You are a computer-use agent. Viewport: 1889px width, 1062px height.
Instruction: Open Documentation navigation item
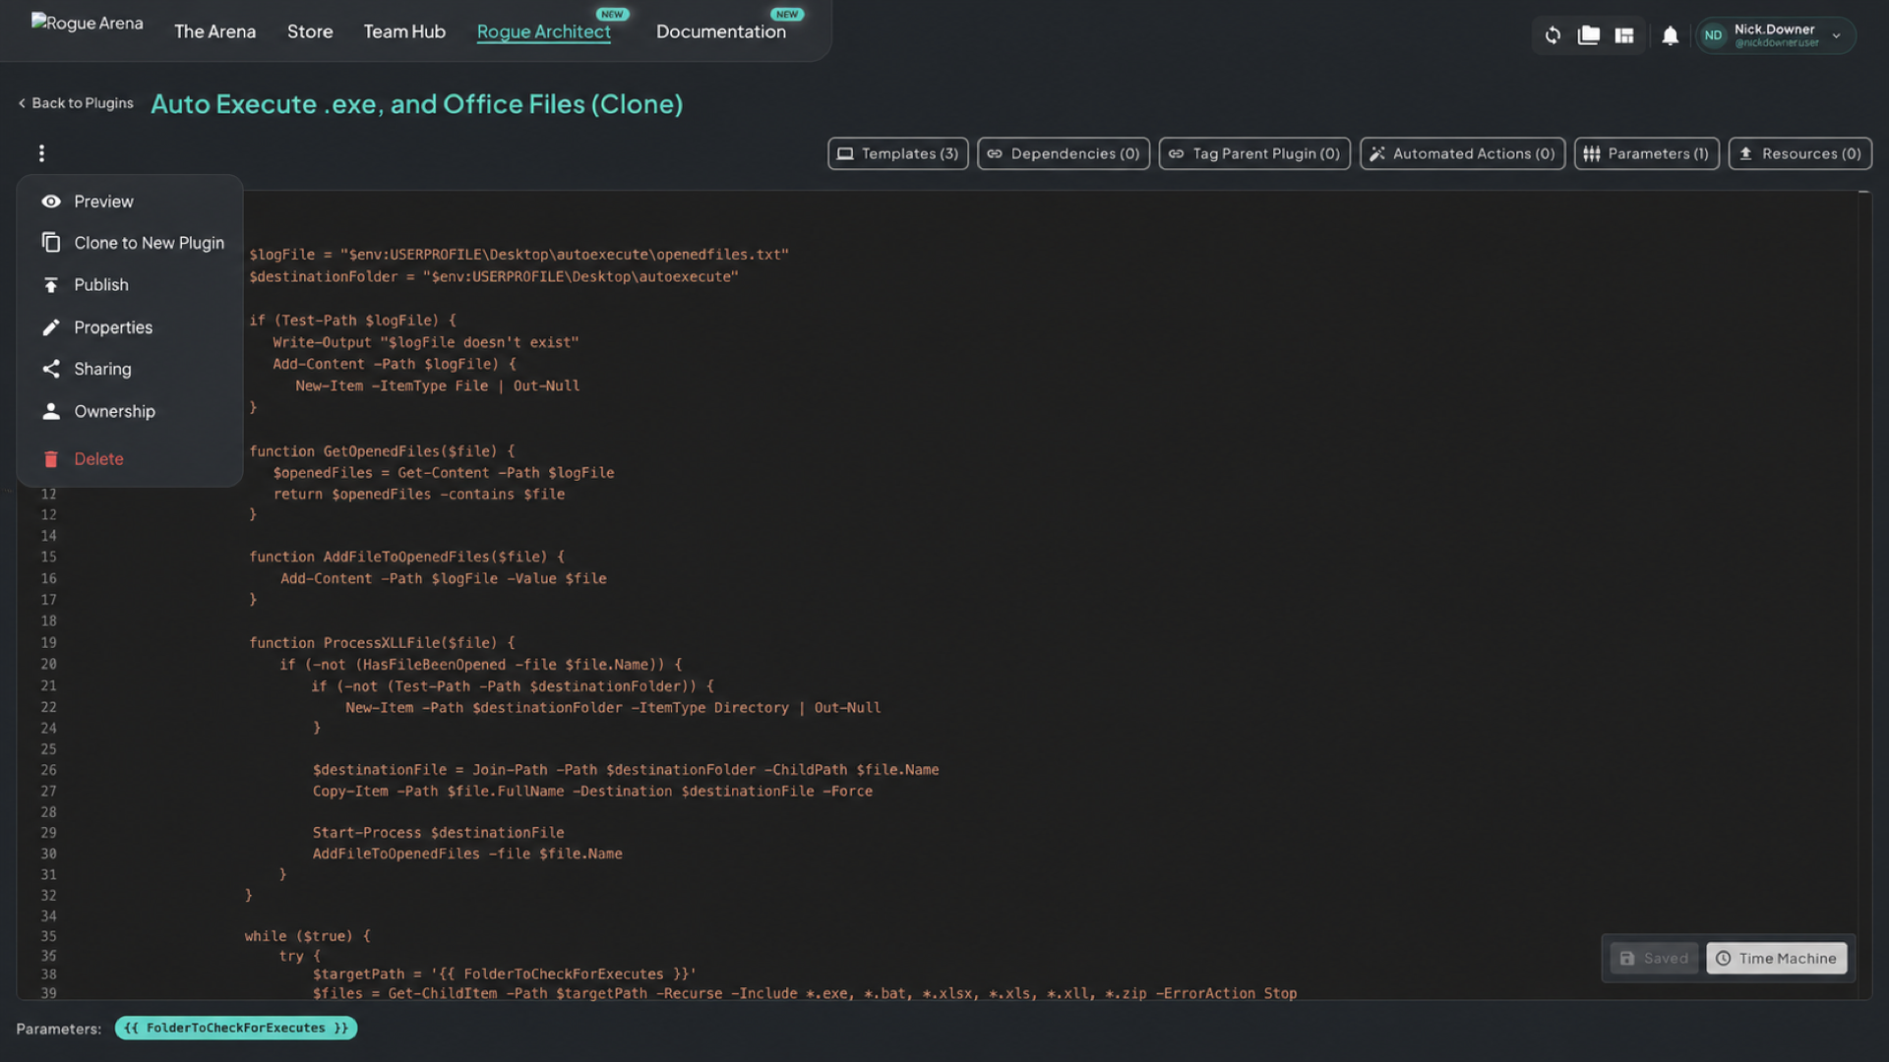(x=720, y=31)
